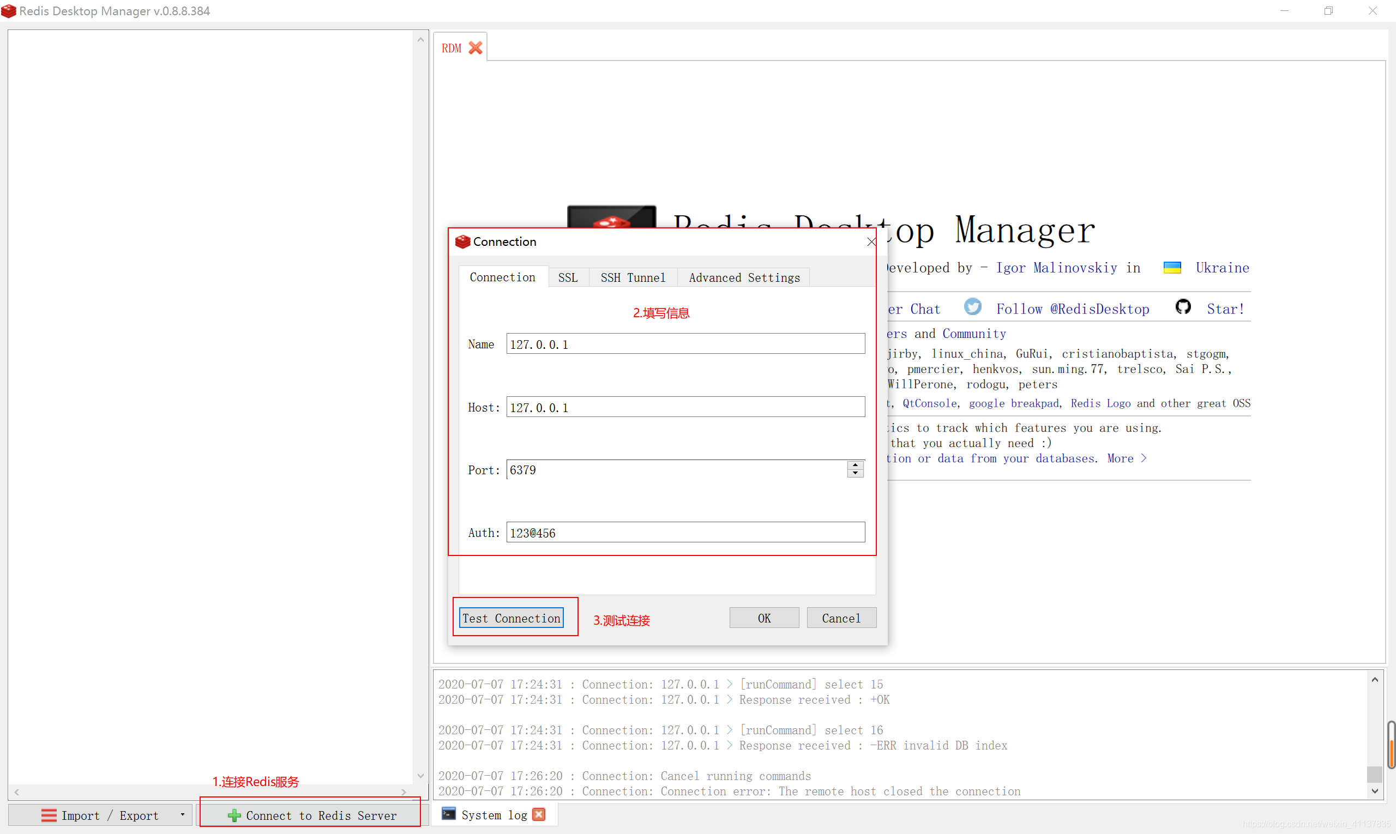
Task: Click the log panel scrollbar thumb
Action: tap(1374, 774)
